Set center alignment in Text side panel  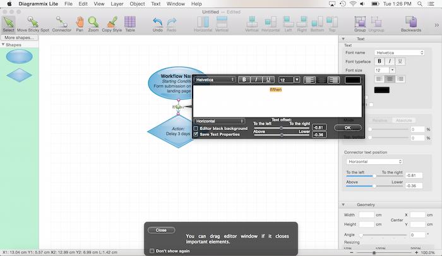(x=390, y=79)
